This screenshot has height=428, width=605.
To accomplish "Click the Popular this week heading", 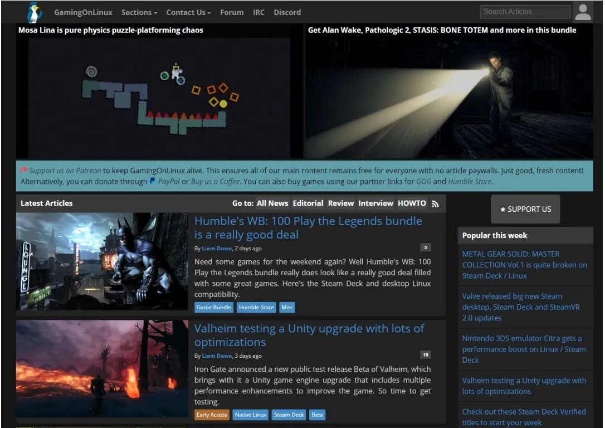I will [x=495, y=235].
